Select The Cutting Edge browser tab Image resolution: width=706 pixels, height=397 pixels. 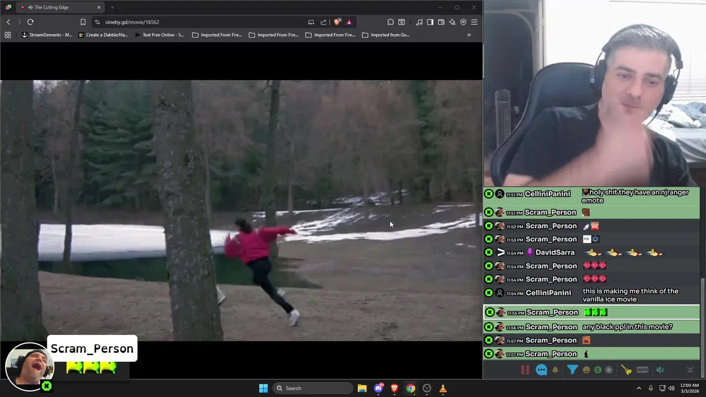[x=60, y=7]
